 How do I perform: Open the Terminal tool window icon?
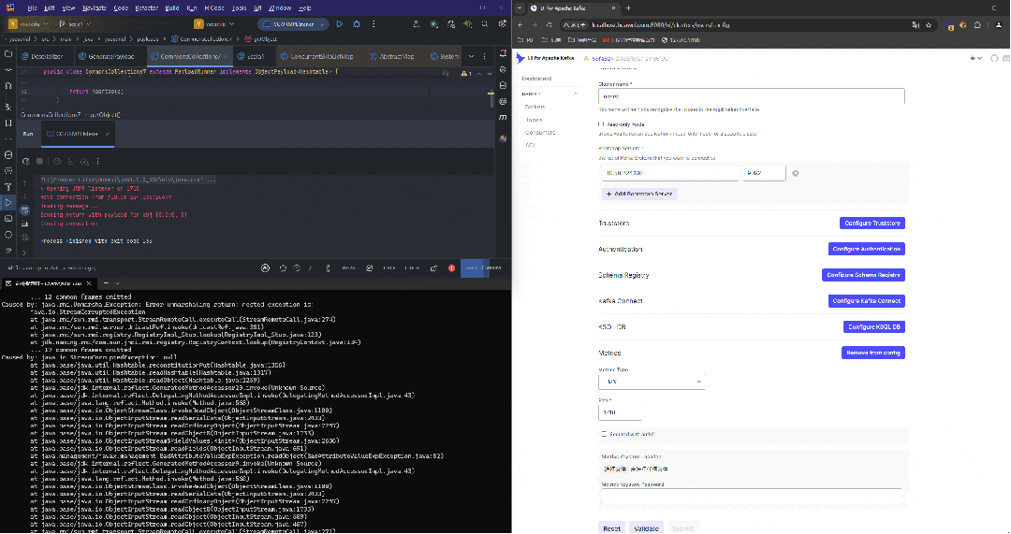8,218
